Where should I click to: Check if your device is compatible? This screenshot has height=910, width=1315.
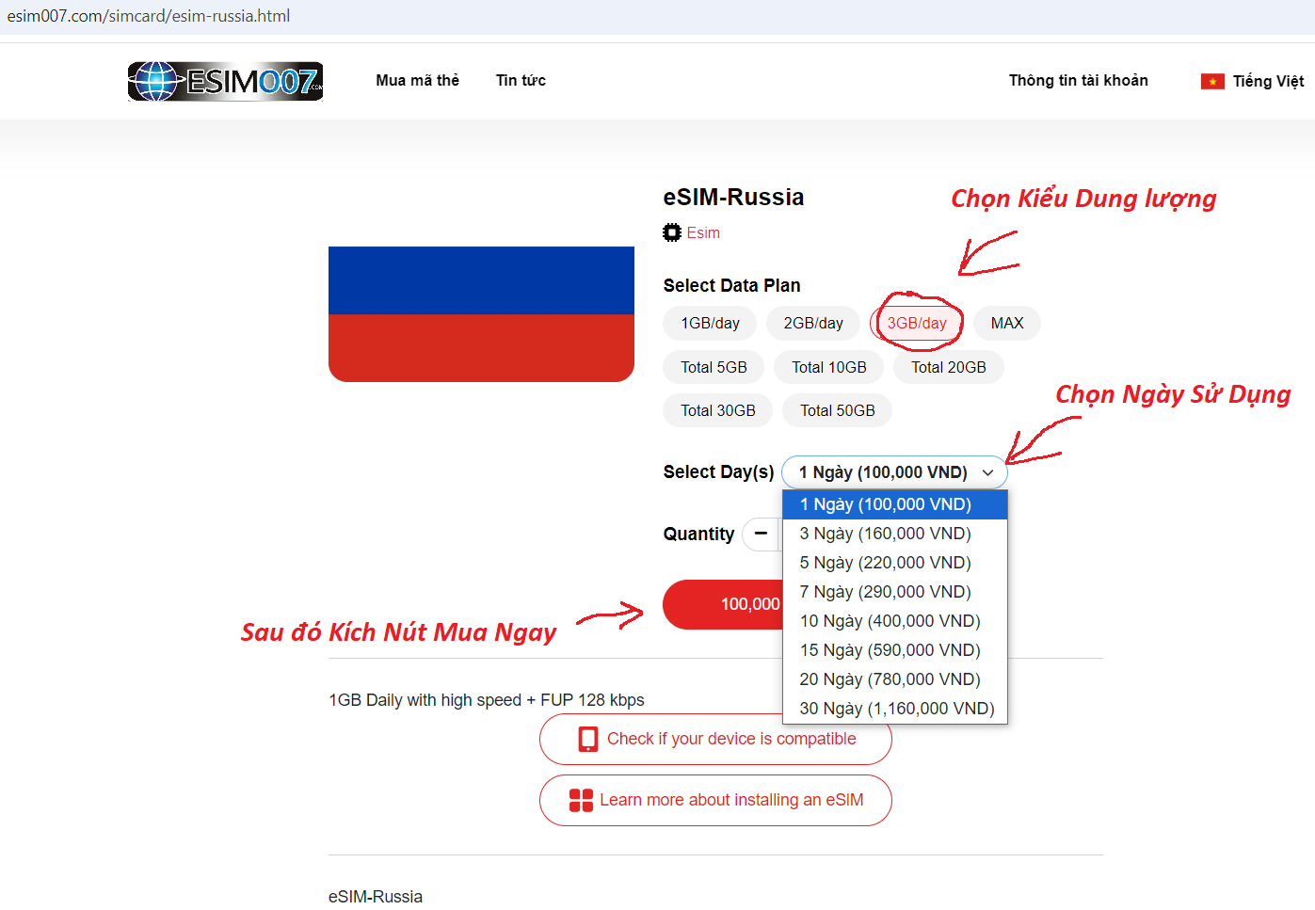pos(715,740)
